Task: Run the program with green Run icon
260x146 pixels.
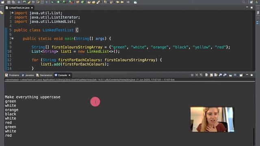Action: pyautogui.click(x=58, y=2)
